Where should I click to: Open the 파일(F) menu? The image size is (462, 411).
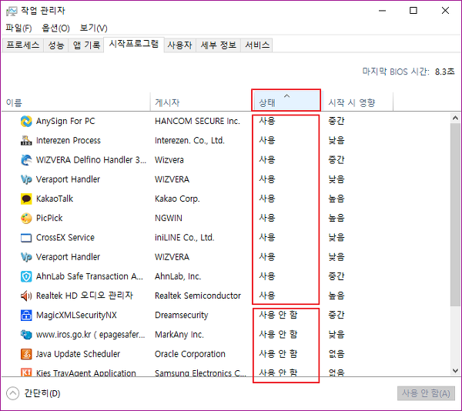(x=18, y=28)
